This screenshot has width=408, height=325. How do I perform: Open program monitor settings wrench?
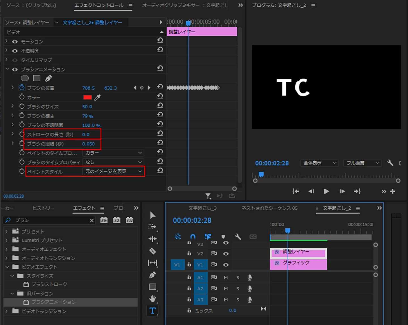(390, 163)
